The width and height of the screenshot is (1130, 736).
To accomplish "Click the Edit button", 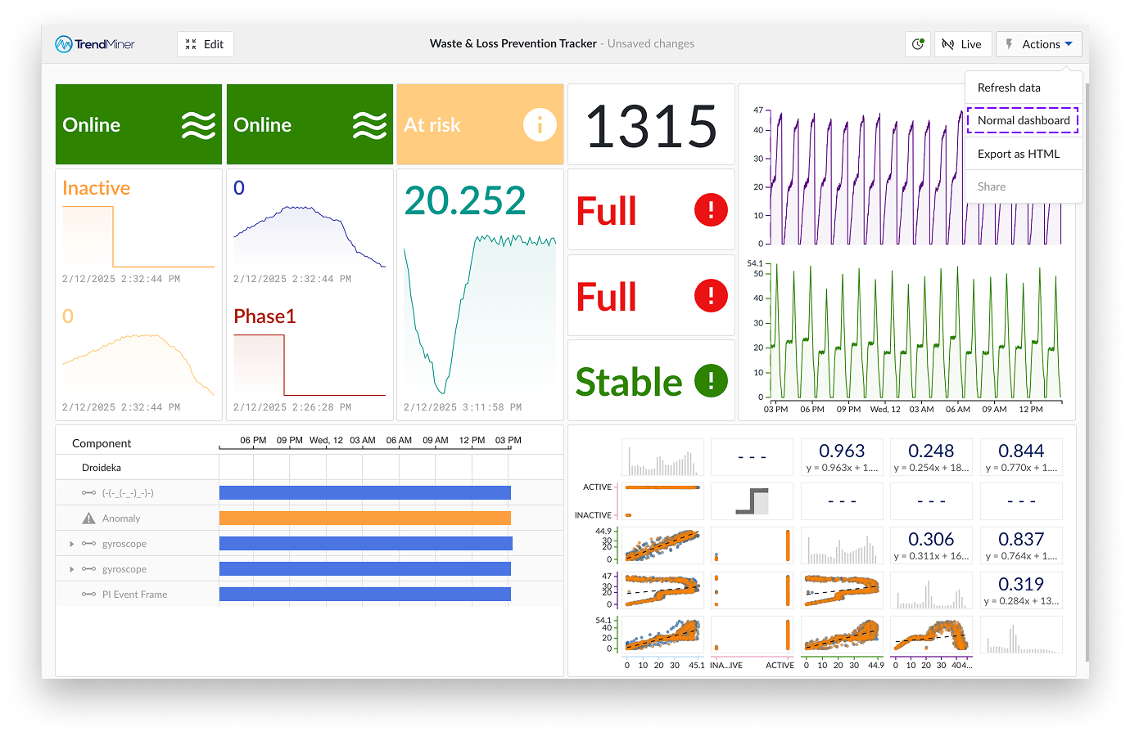I will point(205,43).
